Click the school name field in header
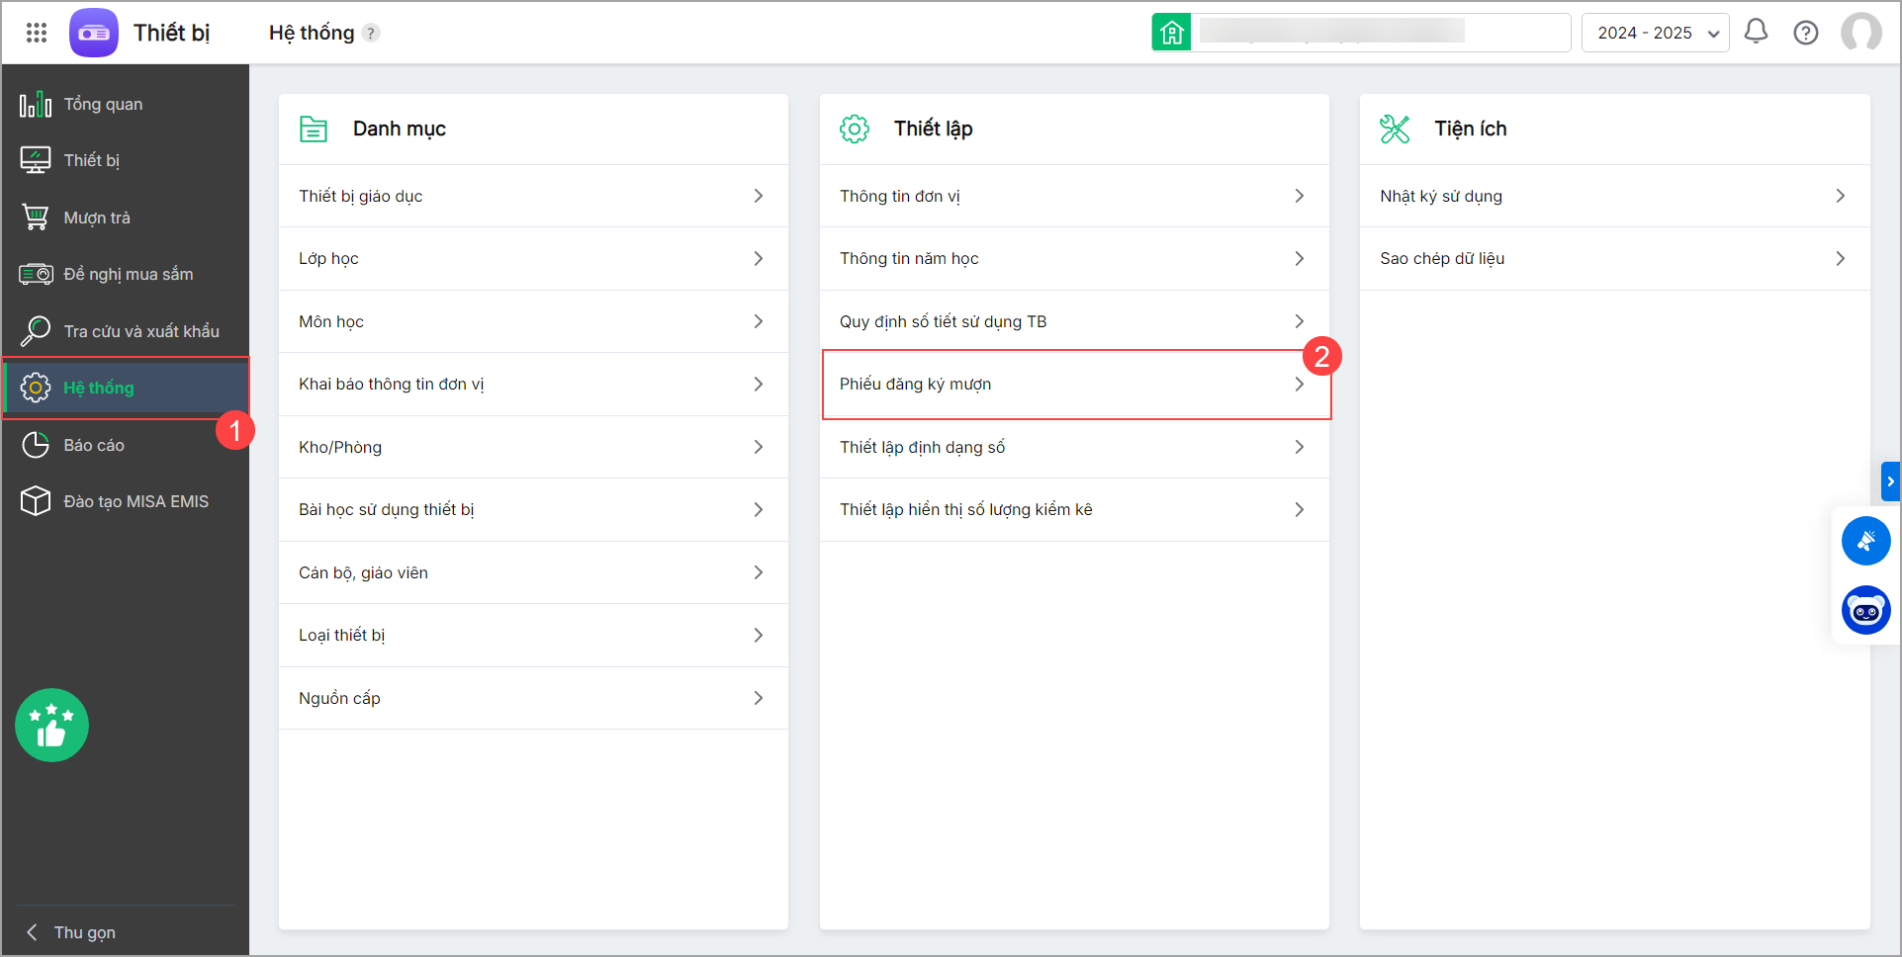 coord(1380,33)
